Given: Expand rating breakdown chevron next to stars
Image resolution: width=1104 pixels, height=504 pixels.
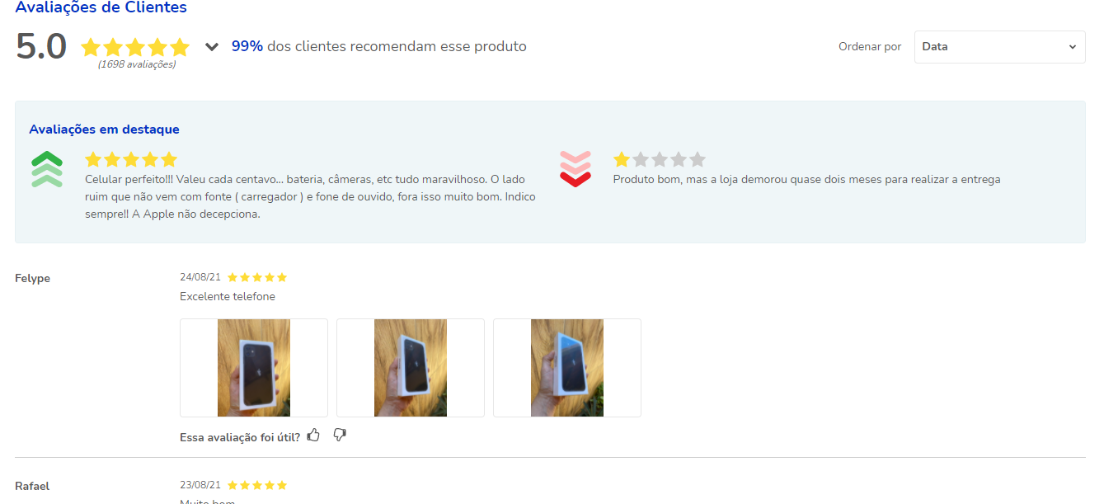Looking at the screenshot, I should pyautogui.click(x=212, y=47).
